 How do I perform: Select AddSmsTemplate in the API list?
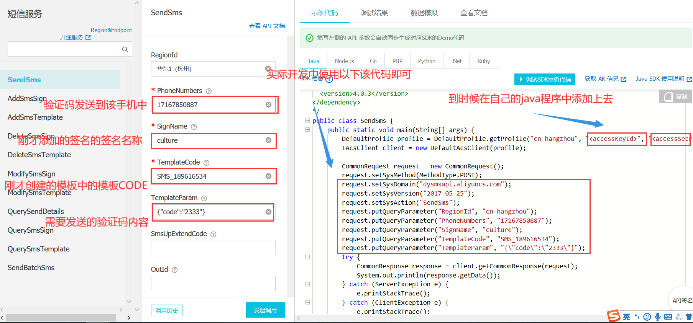tap(35, 117)
